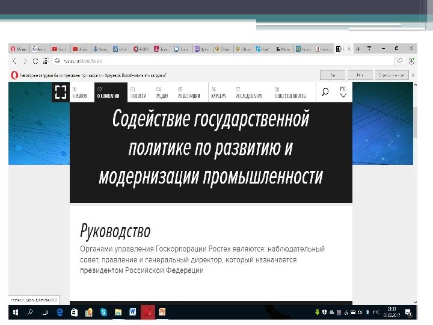Open File Explorer from the taskbar
Screen dimensions: 433x325
tap(118, 312)
